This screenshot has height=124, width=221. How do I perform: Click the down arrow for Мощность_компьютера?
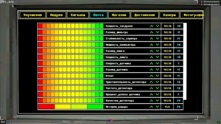[x=157, y=45]
